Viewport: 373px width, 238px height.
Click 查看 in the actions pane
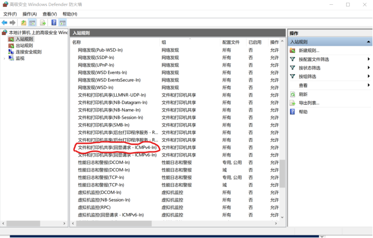[303, 85]
